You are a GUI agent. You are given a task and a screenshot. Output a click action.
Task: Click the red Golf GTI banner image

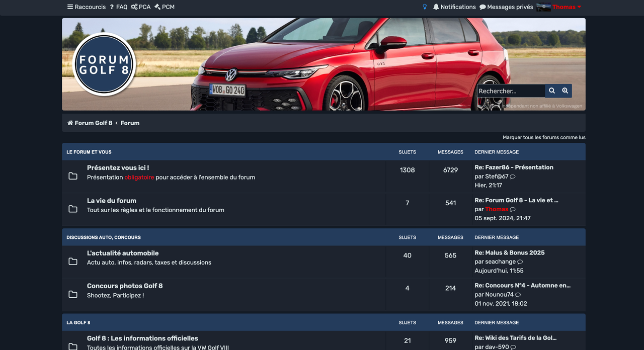(324, 64)
